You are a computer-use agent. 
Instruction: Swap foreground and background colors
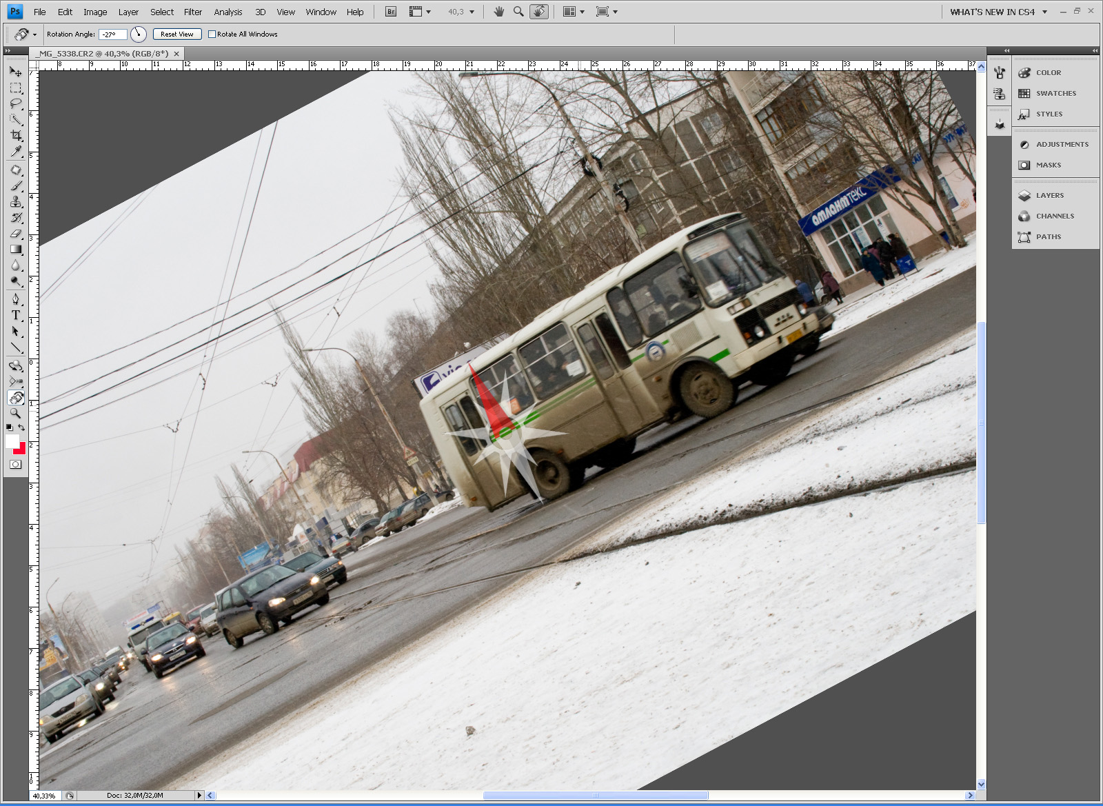[x=22, y=428]
